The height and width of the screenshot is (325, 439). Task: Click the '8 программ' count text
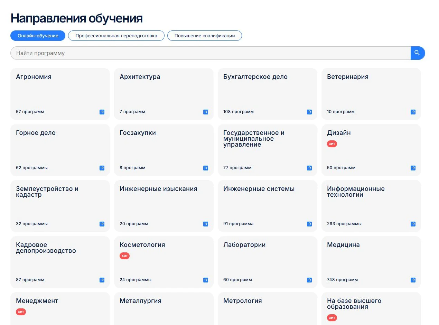point(132,168)
